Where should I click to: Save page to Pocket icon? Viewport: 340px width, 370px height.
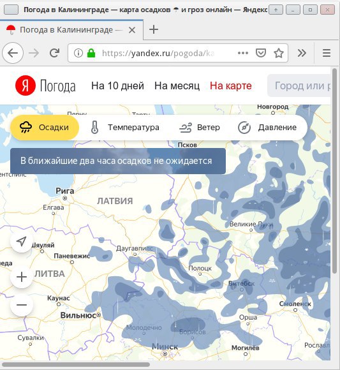(x=261, y=53)
